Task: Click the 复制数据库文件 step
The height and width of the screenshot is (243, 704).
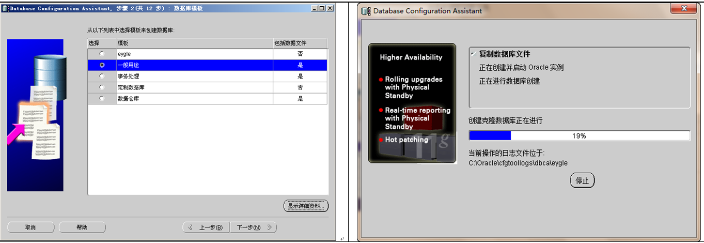Action: tap(504, 54)
